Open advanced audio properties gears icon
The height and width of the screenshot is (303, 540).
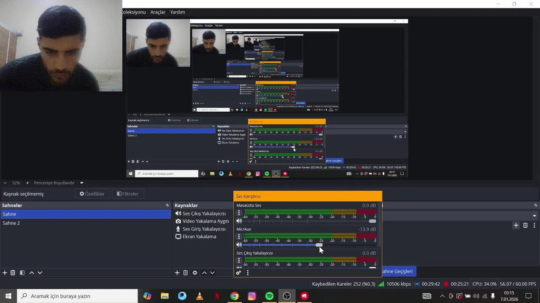[x=239, y=273]
